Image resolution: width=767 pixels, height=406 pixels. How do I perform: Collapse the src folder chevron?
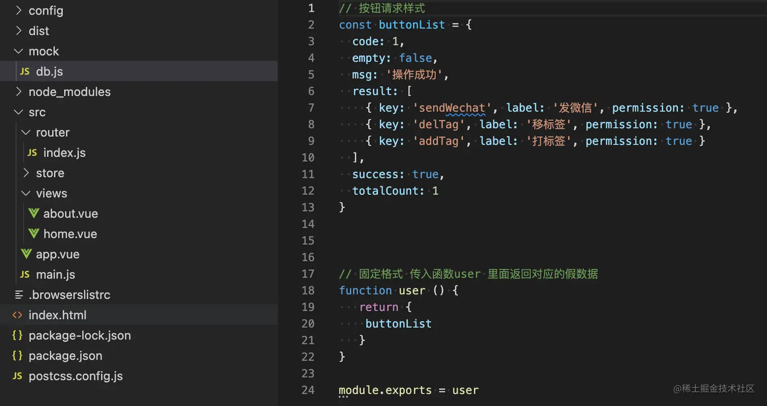point(19,112)
